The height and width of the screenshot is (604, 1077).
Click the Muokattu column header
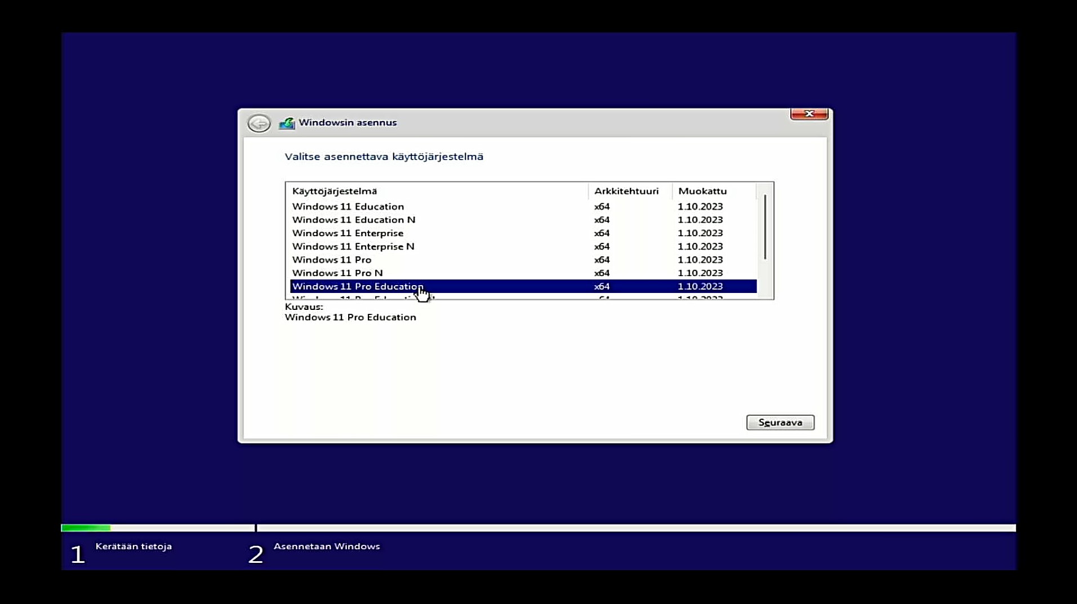coord(714,191)
